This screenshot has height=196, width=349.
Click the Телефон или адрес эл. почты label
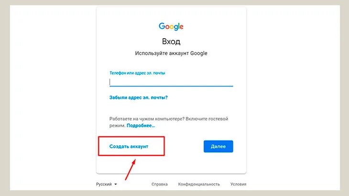[137, 73]
